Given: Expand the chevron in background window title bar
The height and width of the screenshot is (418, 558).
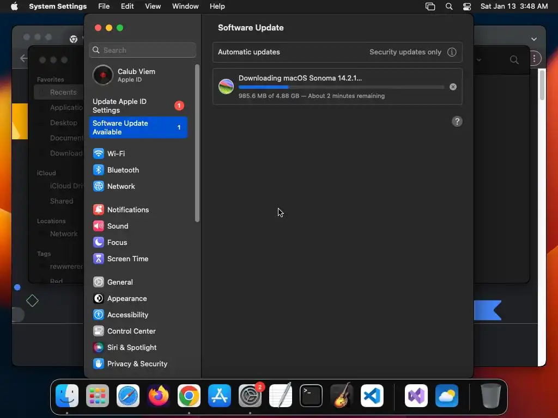Looking at the screenshot, I should (x=534, y=39).
